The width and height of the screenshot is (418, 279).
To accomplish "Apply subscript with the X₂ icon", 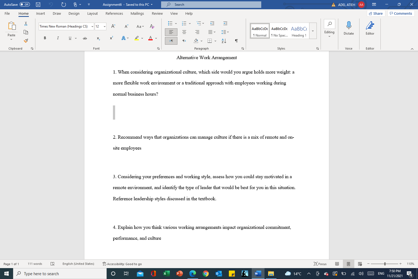I will (x=98, y=38).
